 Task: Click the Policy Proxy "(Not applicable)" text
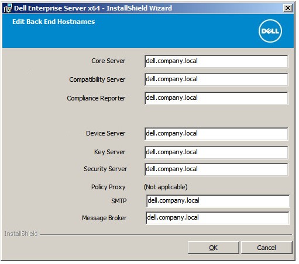[x=166, y=187]
